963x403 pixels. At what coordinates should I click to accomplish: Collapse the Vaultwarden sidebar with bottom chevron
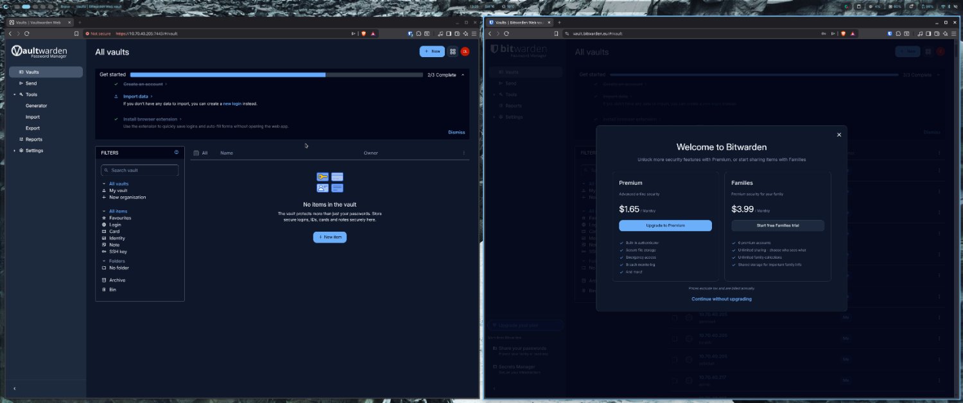(x=14, y=388)
